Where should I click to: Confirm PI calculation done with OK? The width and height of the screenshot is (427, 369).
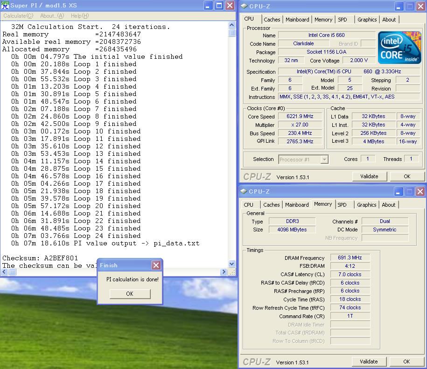(x=130, y=293)
